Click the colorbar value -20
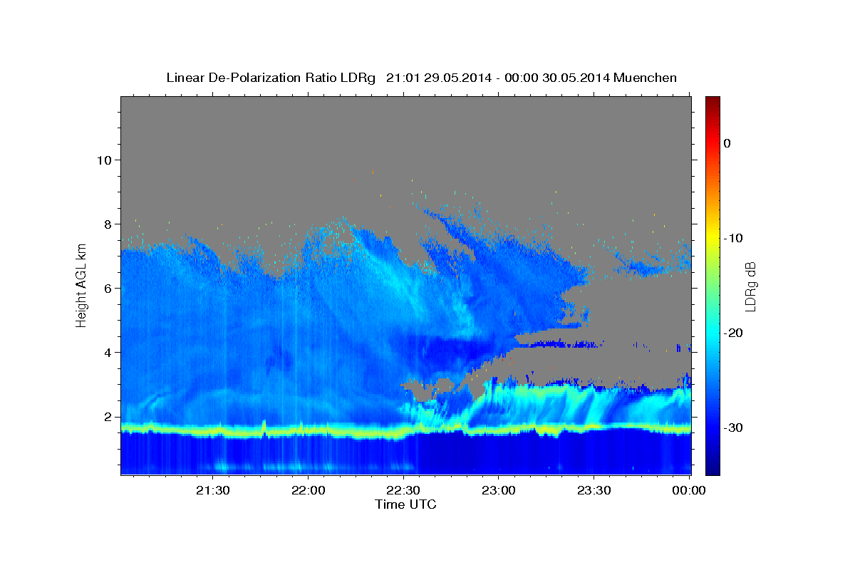855x570 pixels. 734,333
